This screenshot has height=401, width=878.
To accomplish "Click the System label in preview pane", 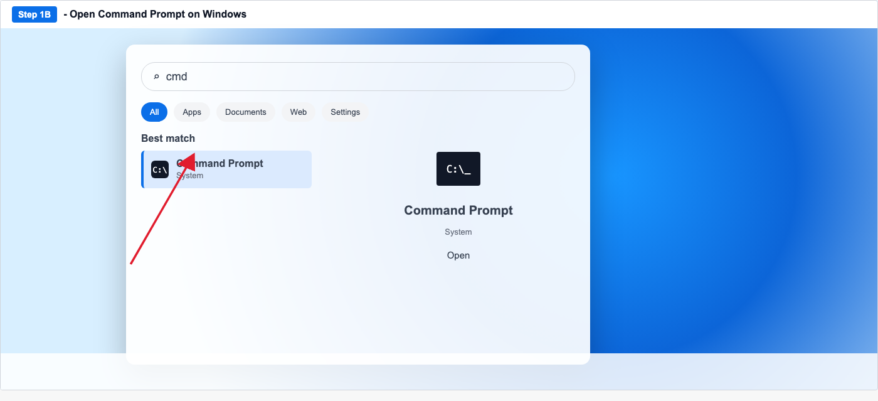I will tap(458, 232).
